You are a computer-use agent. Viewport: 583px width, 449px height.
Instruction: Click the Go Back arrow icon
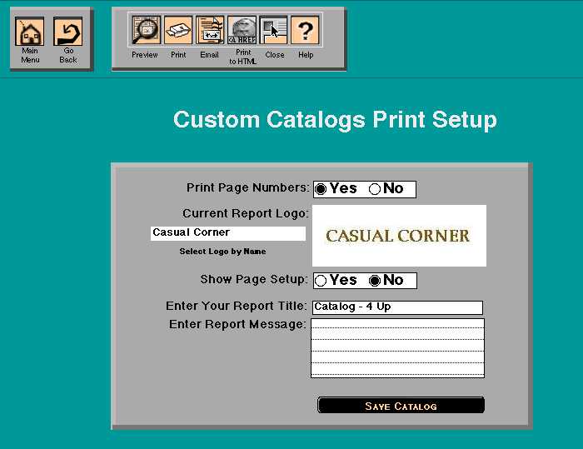click(68, 32)
